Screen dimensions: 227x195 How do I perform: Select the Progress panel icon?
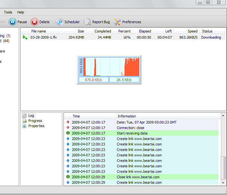[24, 121]
